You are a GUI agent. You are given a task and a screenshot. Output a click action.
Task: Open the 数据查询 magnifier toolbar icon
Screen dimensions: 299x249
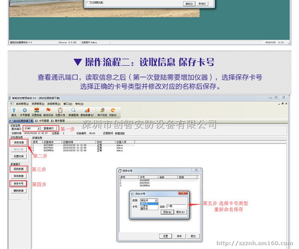point(73,112)
